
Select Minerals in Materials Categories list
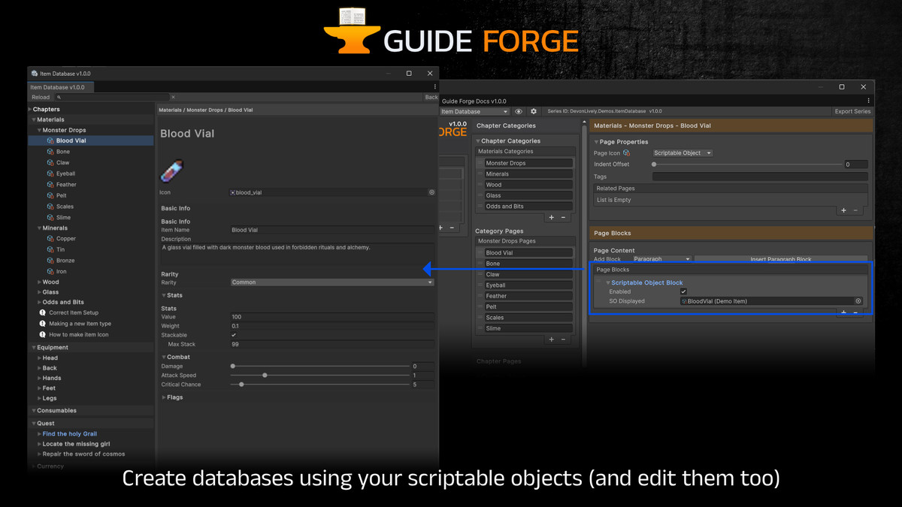[x=528, y=174]
